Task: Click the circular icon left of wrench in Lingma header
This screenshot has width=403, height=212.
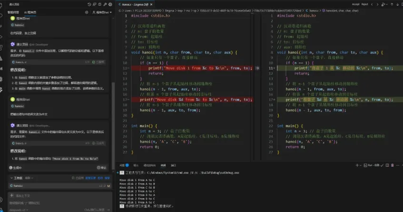Action: click(100, 4)
